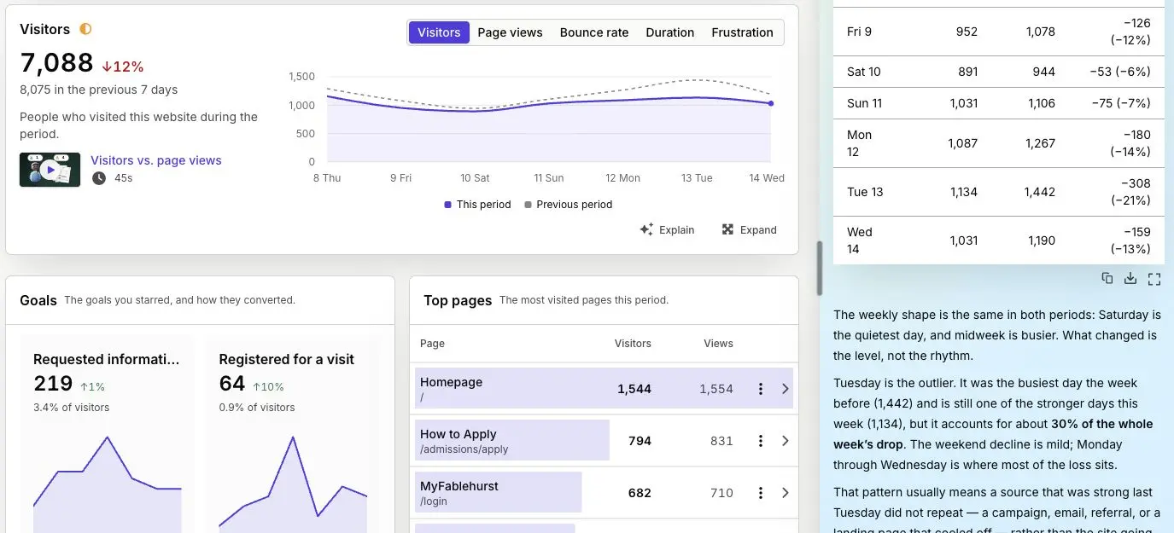Click the Explain sparkle icon
The width and height of the screenshot is (1174, 533).
(646, 229)
